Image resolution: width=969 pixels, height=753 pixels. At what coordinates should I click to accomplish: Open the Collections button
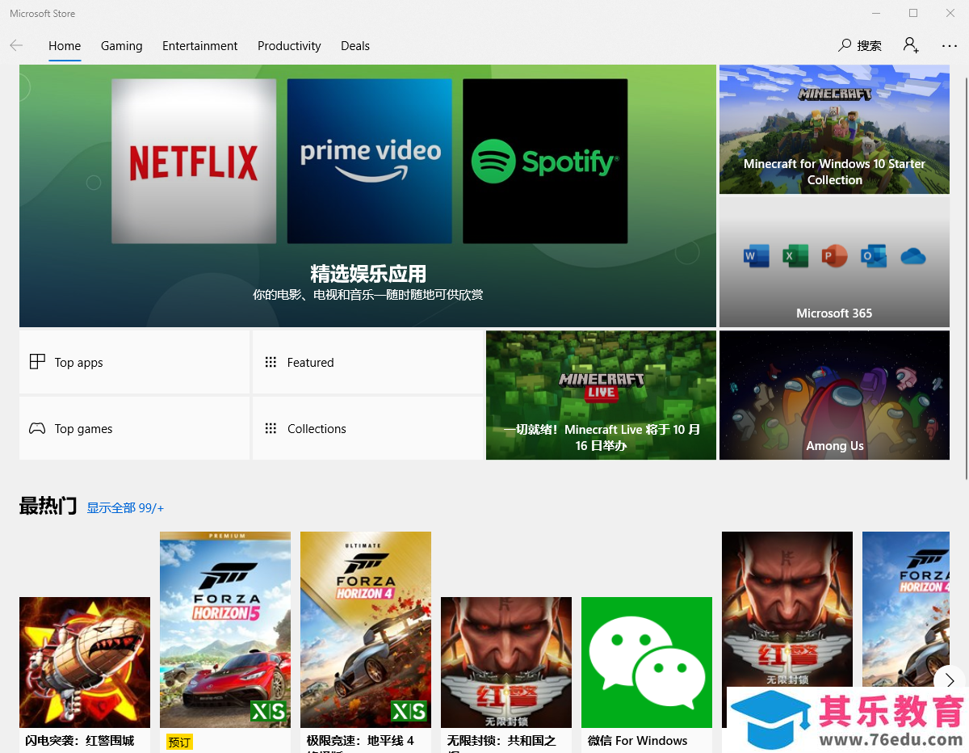click(367, 429)
